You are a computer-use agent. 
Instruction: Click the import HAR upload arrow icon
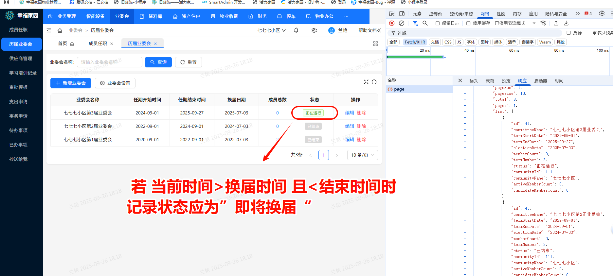click(556, 23)
